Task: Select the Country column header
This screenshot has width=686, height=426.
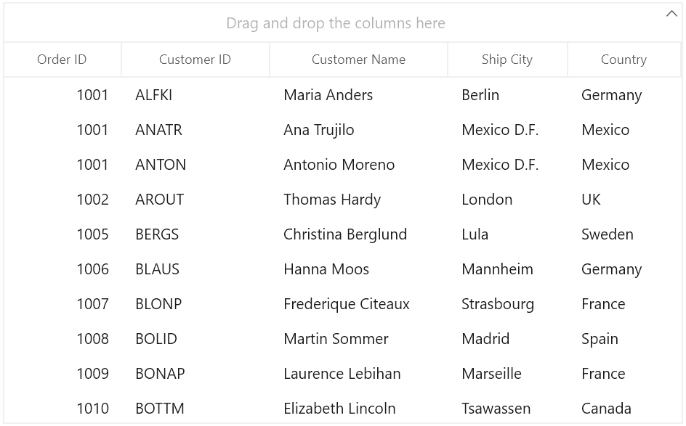Action: pyautogui.click(x=624, y=60)
